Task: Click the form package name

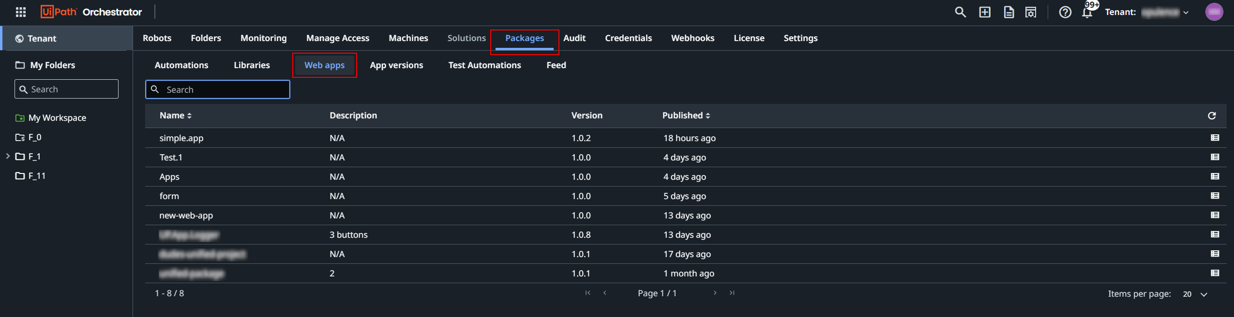Action: (x=169, y=196)
